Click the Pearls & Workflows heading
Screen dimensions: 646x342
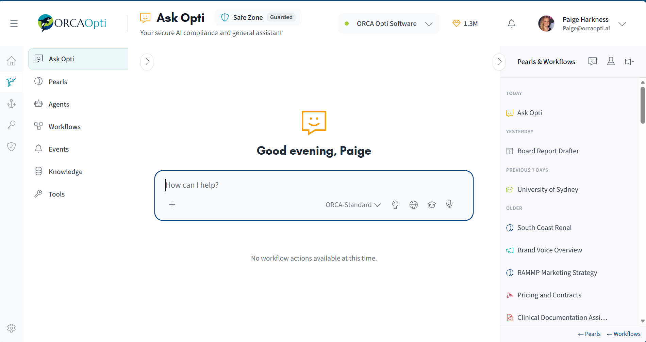point(546,62)
